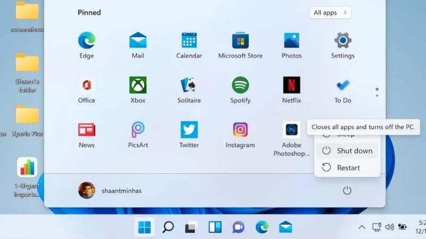Open the Edge pinned app
Viewport: 426px width, 239px height.
87,46
